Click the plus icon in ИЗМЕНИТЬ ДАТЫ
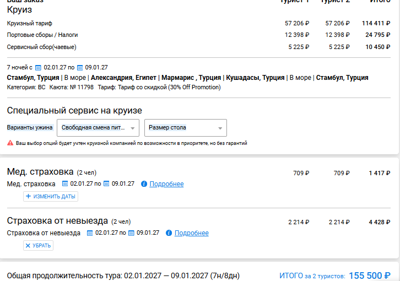400x281 pixels. click(28, 196)
